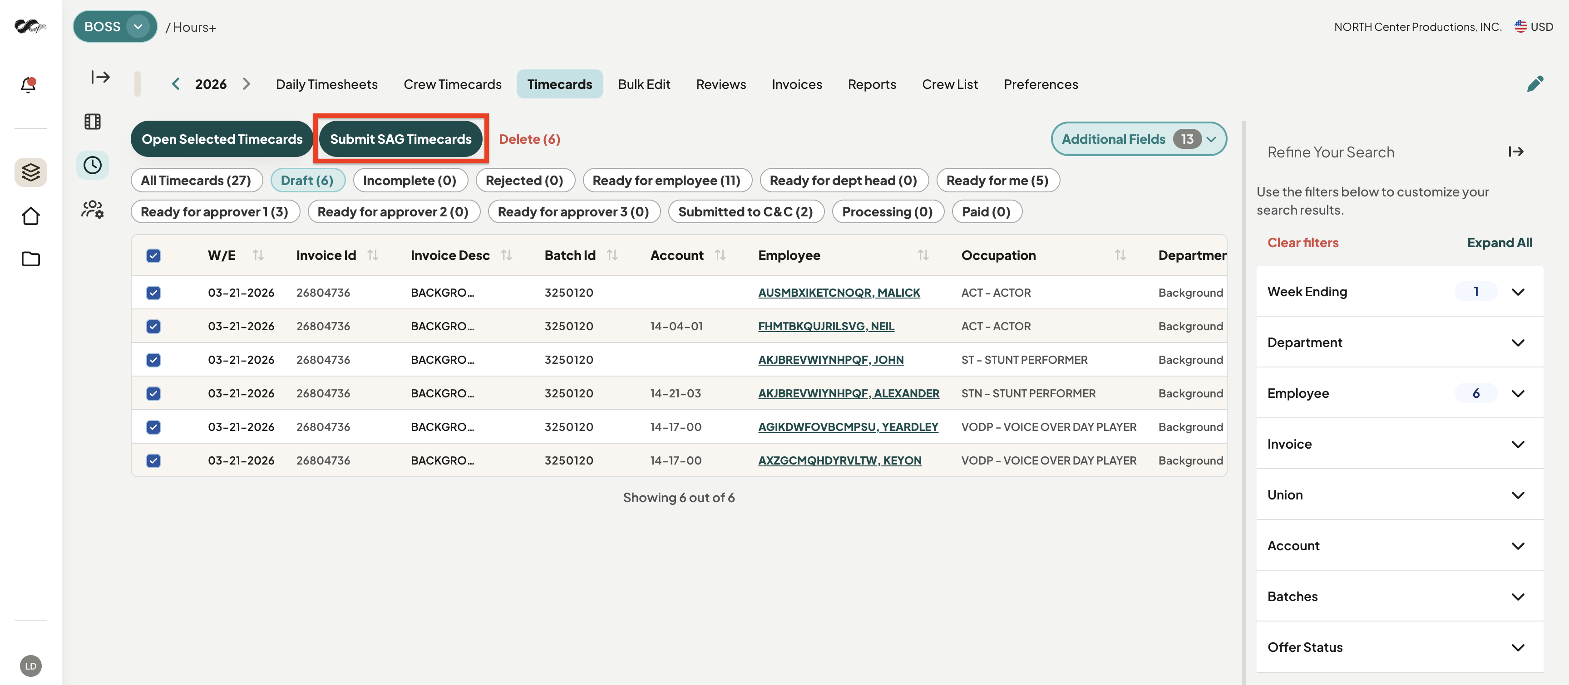Open the BOSS project dropdown

pyautogui.click(x=114, y=26)
